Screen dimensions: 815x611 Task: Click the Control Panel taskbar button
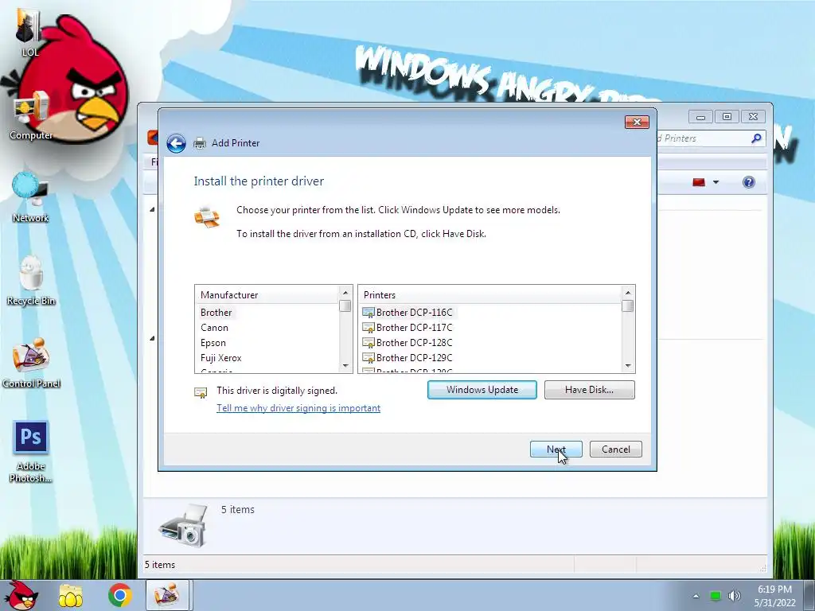pyautogui.click(x=169, y=595)
